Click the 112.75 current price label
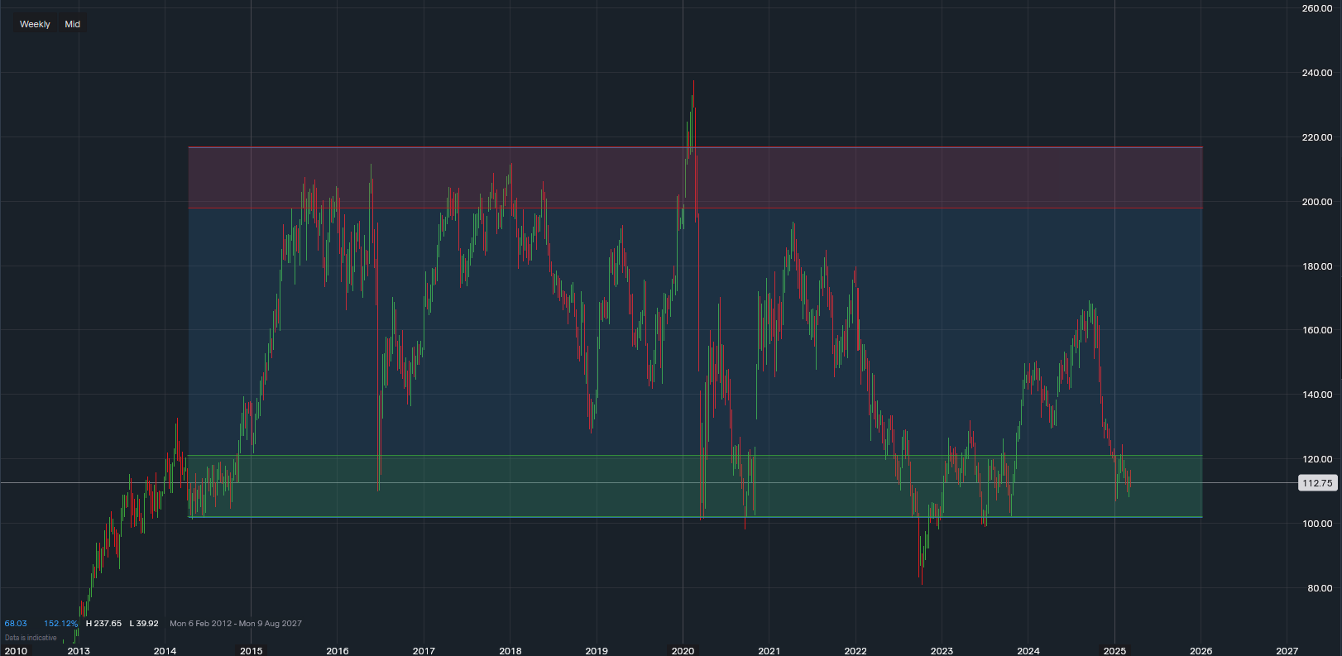This screenshot has width=1342, height=656. 1317,483
